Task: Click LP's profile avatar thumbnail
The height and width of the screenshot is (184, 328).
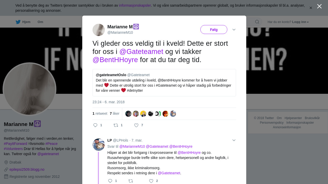Action: tap(99, 145)
